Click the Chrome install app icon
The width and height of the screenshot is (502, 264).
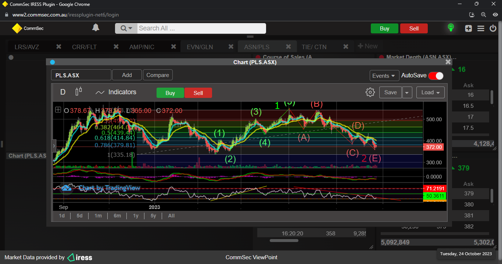(472, 15)
